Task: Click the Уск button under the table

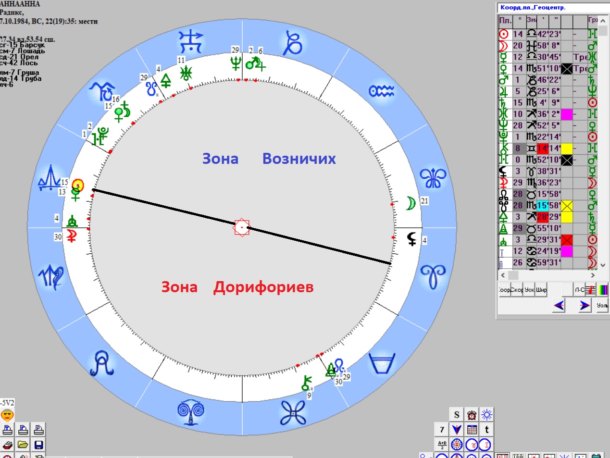Action: point(529,290)
